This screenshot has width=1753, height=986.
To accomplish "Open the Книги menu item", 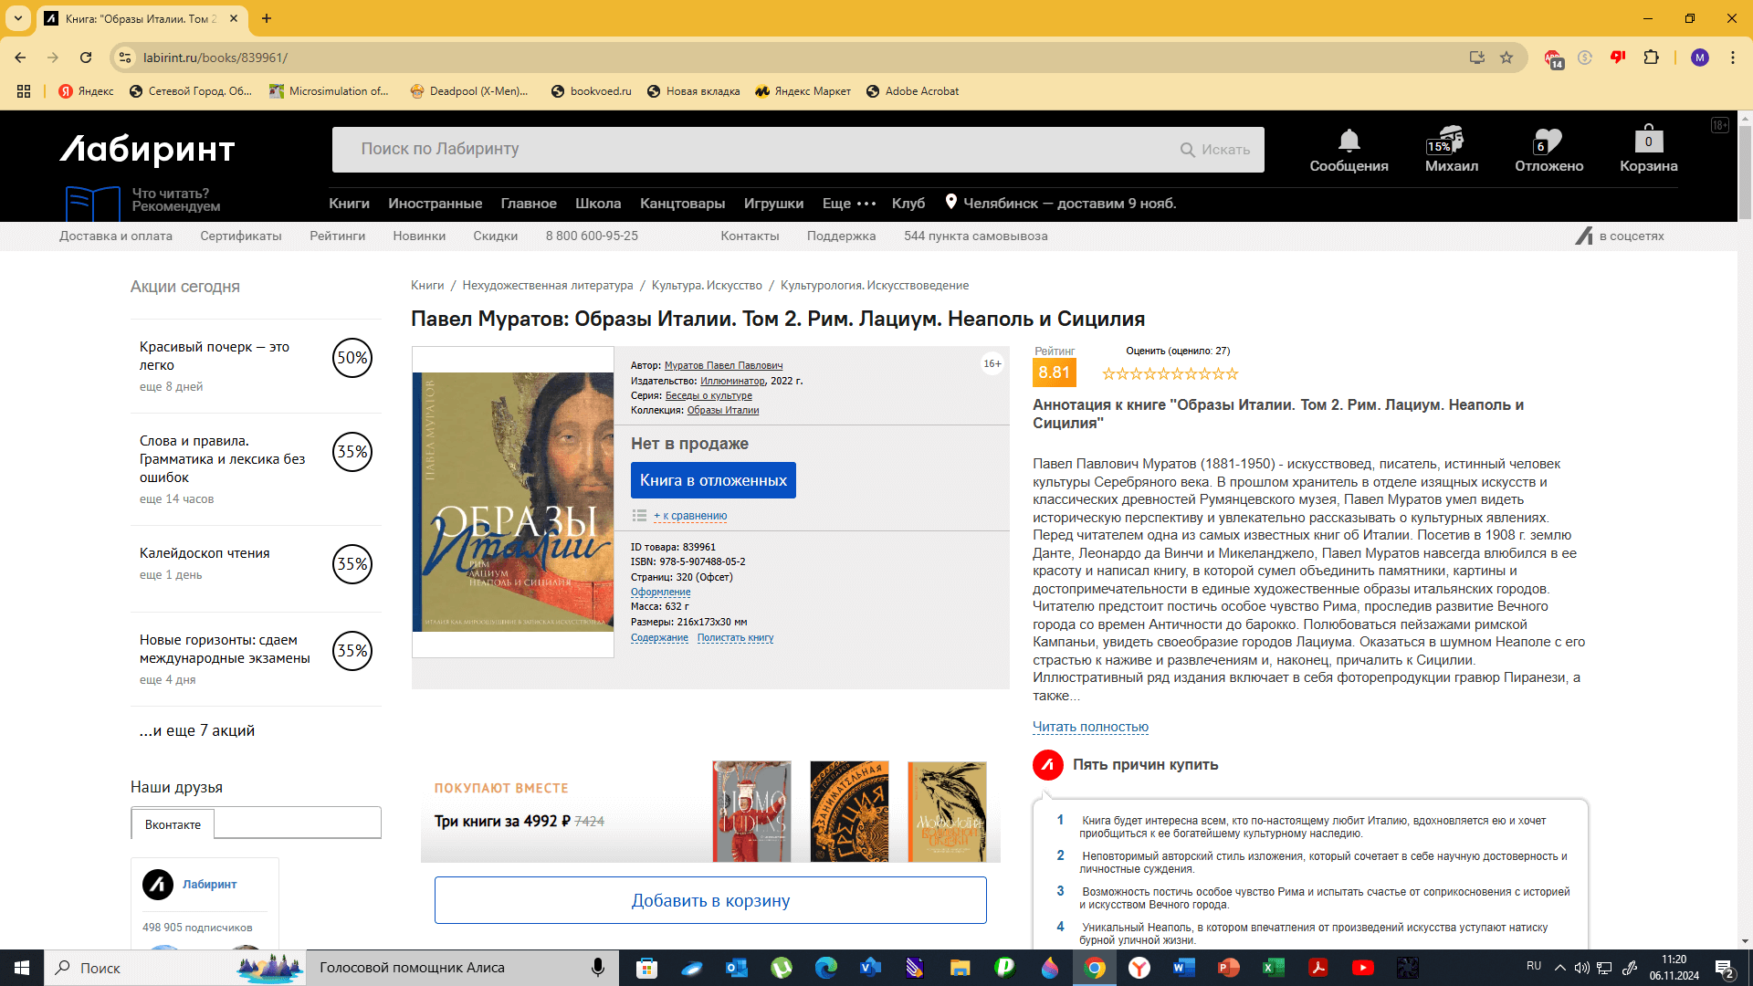I will point(350,203).
